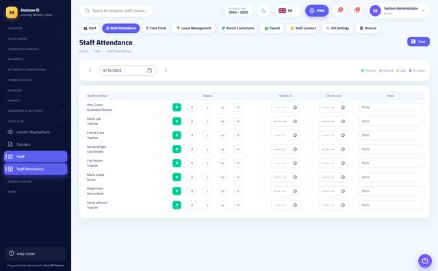This screenshot has height=271, width=438.
Task: Toggle dark mode moon icon
Action: pos(263,11)
